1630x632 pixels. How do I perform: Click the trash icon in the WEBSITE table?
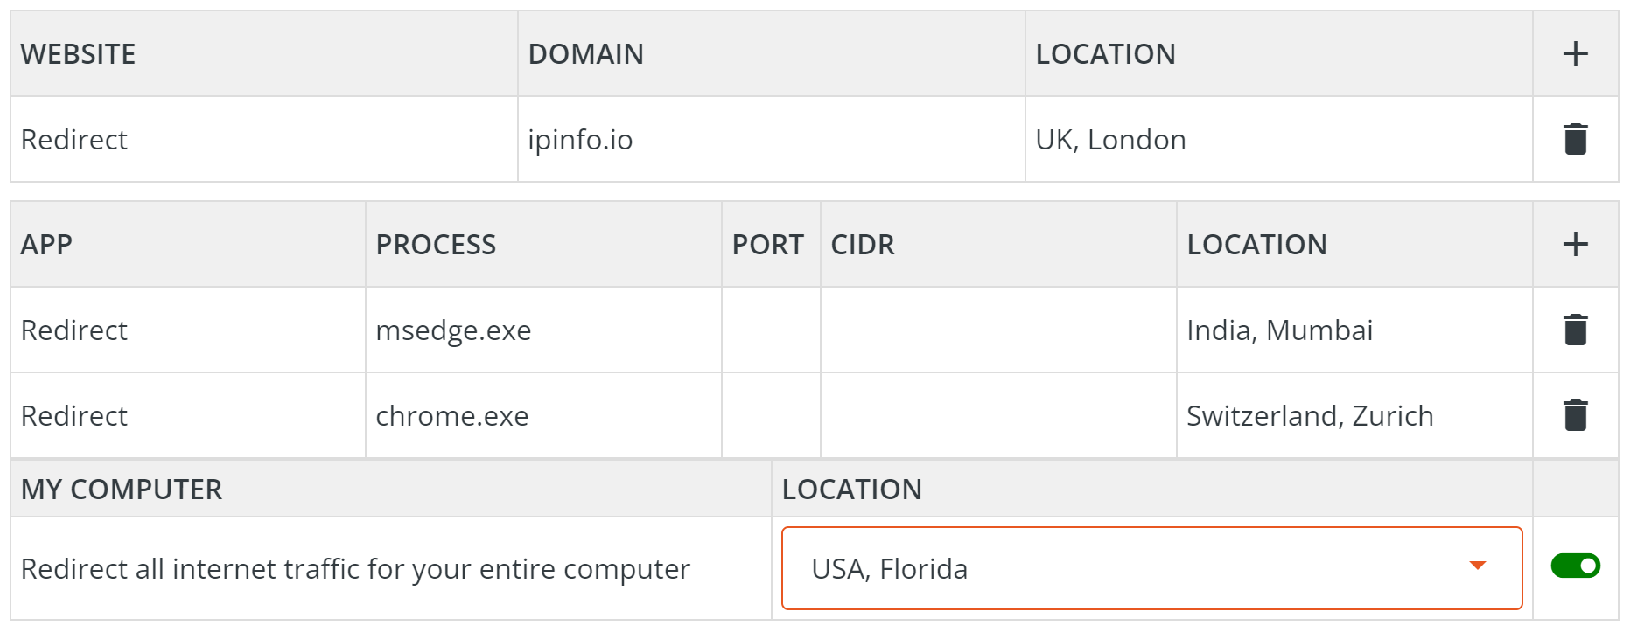click(1575, 139)
